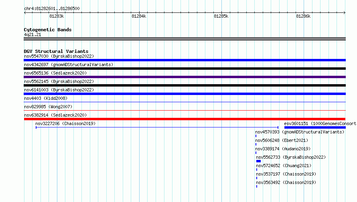
Task: Click the DGV Structural Variants track title
Action: coord(56,51)
